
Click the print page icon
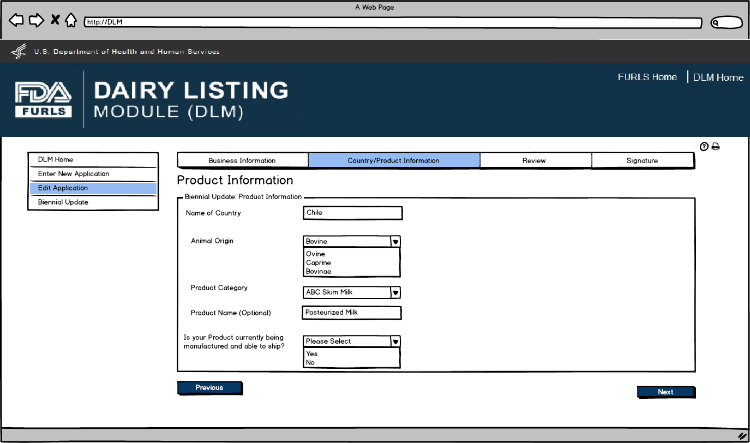(716, 146)
